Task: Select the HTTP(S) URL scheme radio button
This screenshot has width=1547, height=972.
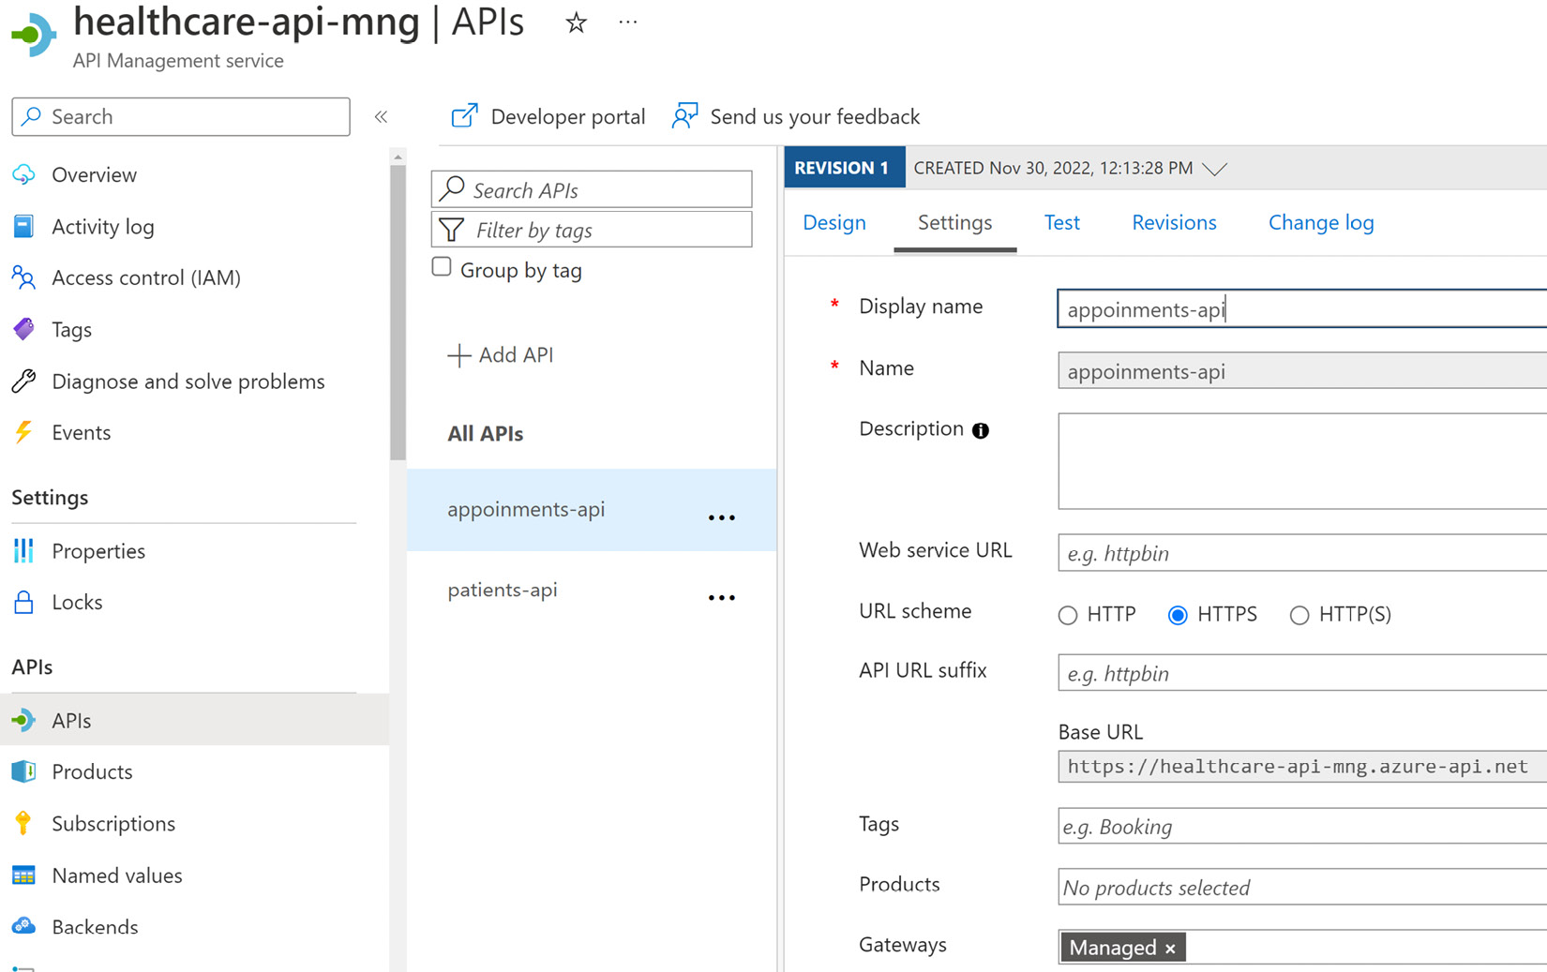Action: (1299, 615)
